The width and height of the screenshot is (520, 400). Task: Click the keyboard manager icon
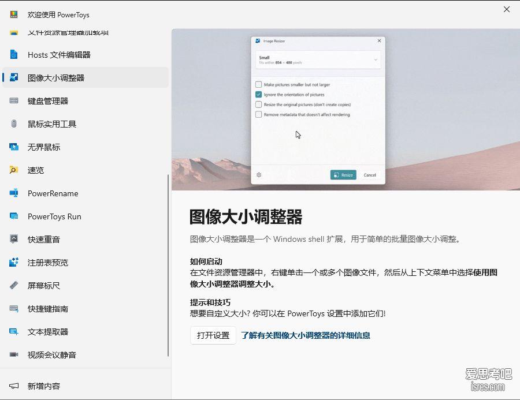point(14,100)
